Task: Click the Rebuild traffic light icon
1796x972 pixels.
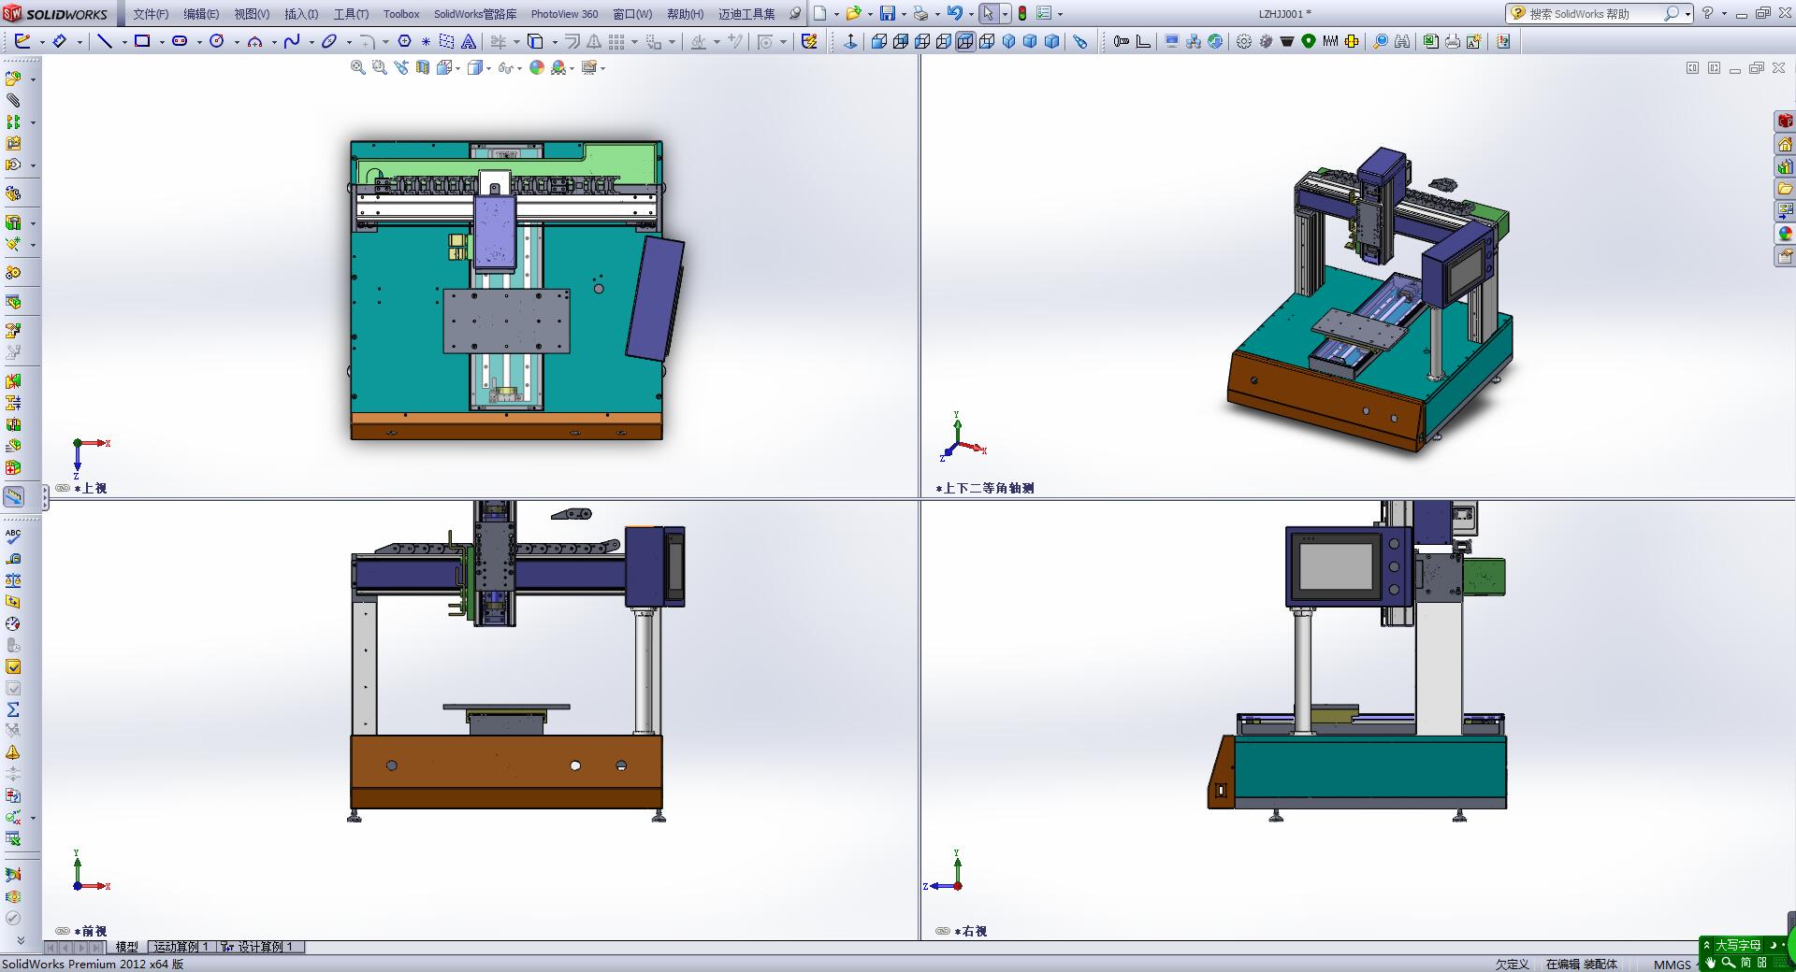Action: [1022, 13]
